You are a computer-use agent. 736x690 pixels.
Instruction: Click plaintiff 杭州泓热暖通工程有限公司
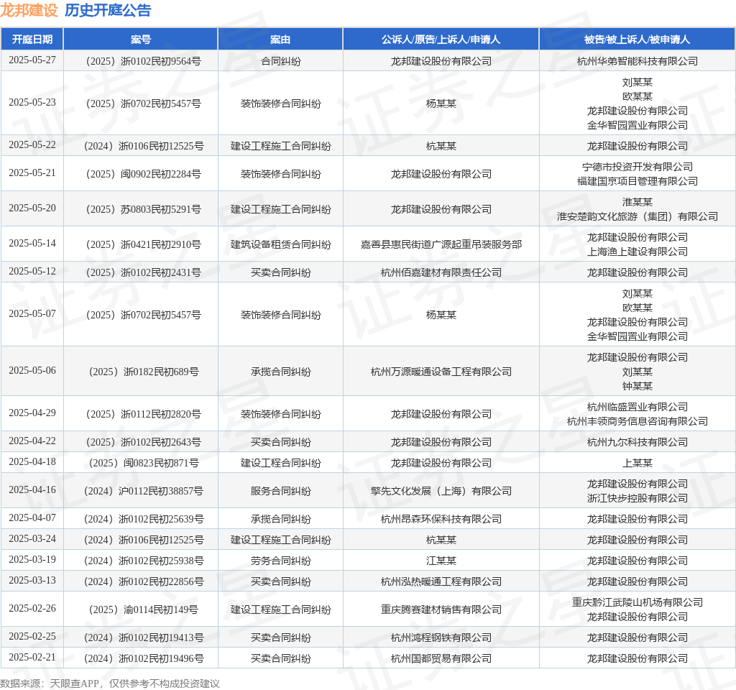click(441, 581)
